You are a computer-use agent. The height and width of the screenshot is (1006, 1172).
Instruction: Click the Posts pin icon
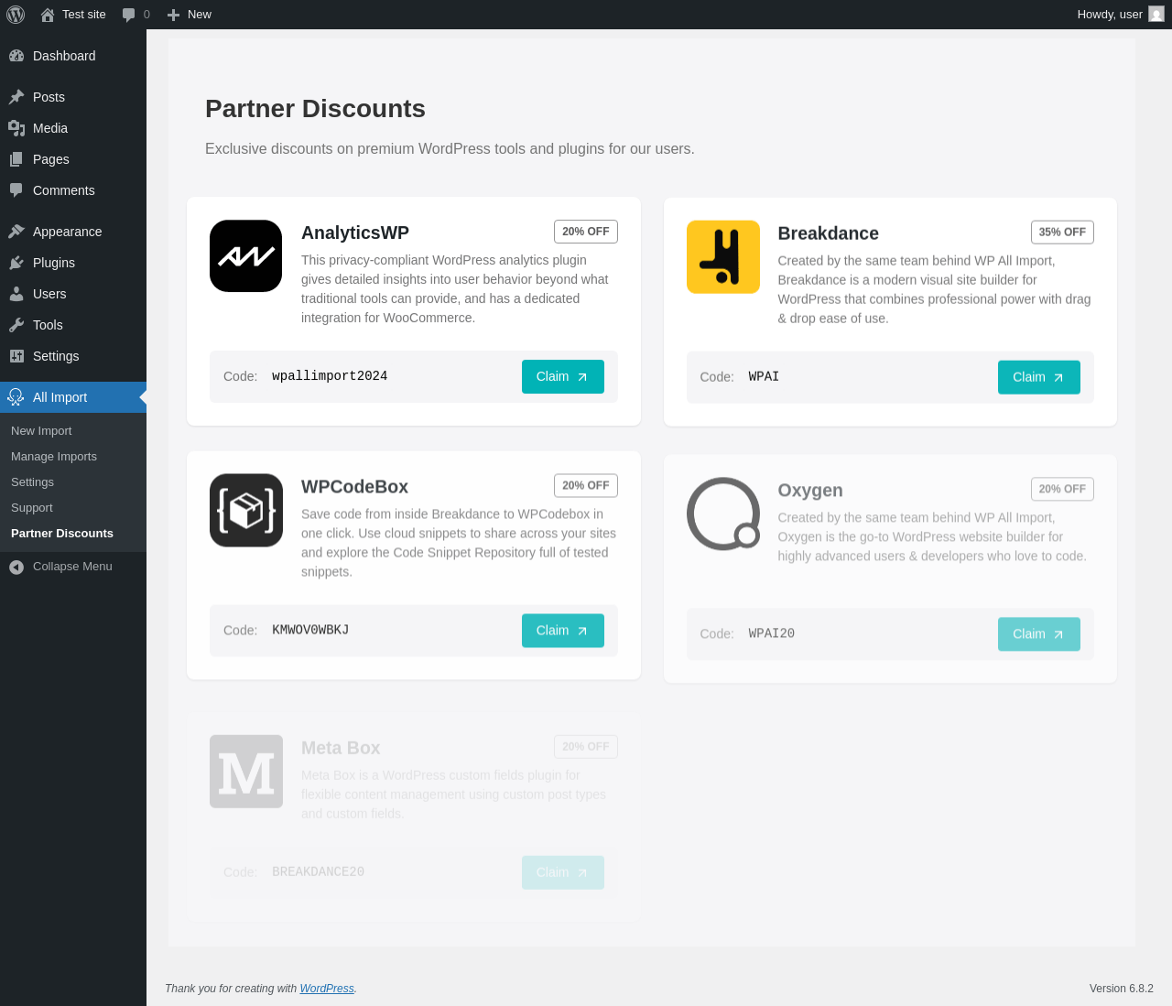point(16,97)
